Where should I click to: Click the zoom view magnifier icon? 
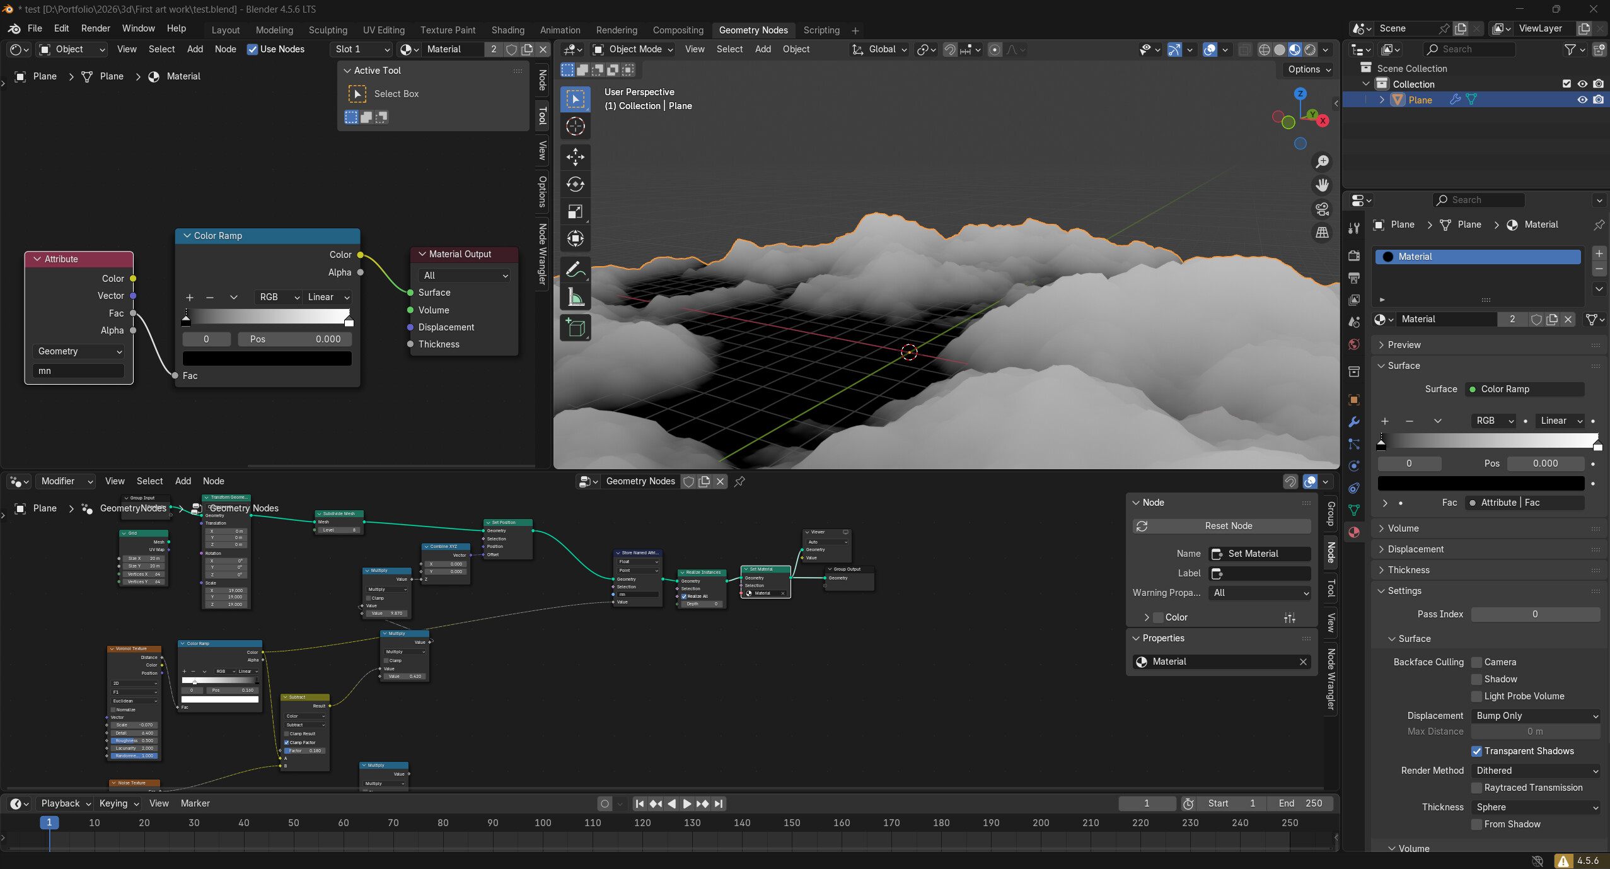[1322, 162]
